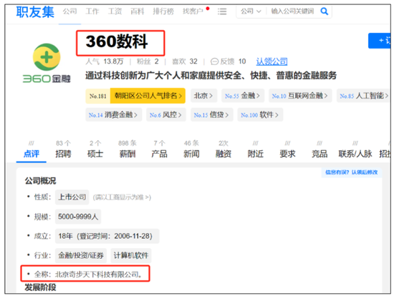
Task: Switch to the 竞品 tab
Action: (319, 149)
